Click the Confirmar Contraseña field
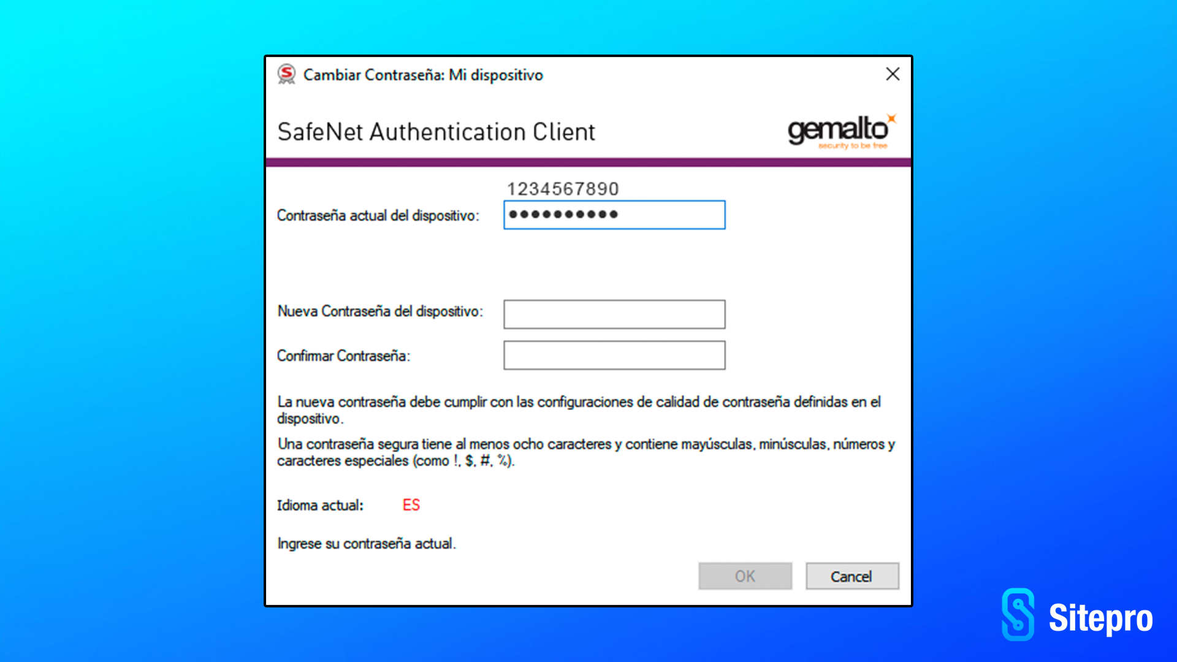This screenshot has width=1177, height=662. click(614, 356)
